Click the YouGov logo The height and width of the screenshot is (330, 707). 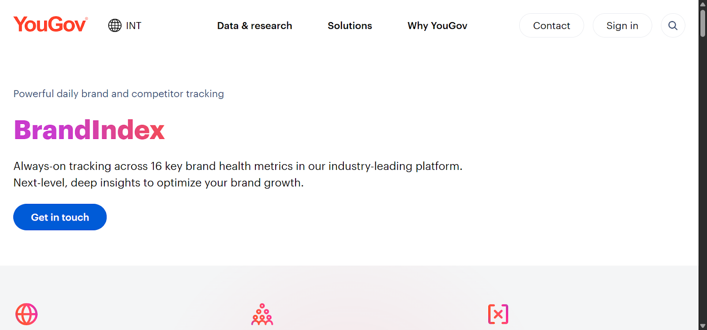(x=50, y=24)
